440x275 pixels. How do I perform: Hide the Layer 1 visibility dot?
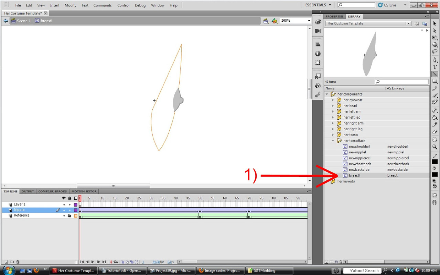[x=64, y=205]
